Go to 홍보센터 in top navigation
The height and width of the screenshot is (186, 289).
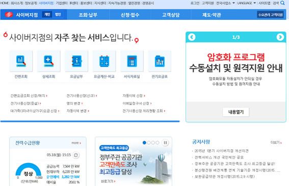click(x=86, y=3)
